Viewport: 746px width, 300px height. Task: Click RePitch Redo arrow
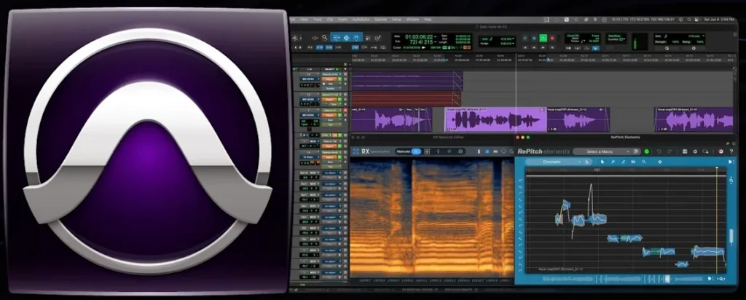(670, 151)
